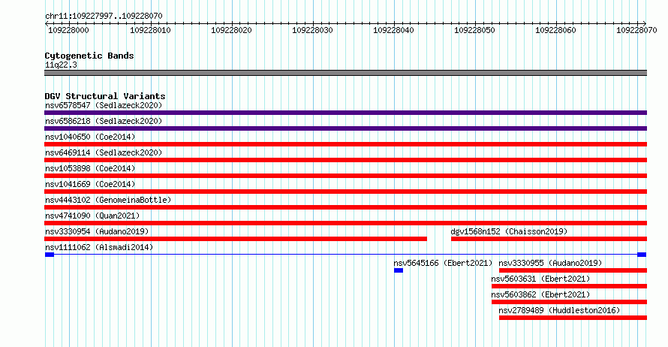Click ruler position 109228060
This screenshot has width=668, height=347.
[x=555, y=30]
